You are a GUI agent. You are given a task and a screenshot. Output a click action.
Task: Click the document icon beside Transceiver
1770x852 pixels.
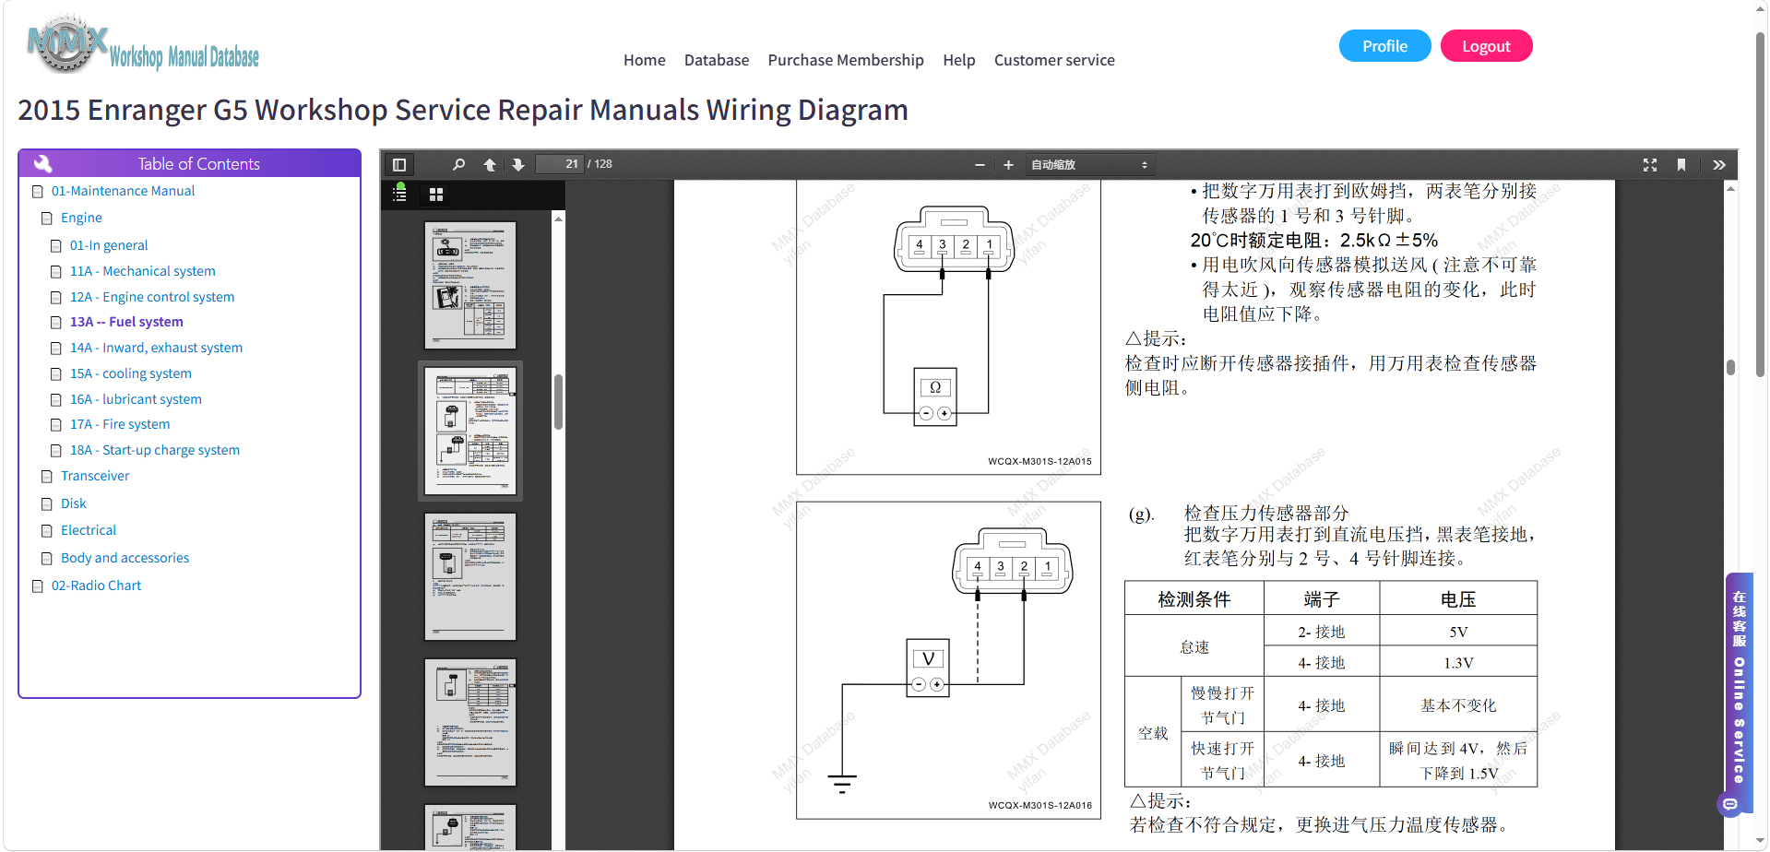coord(47,477)
